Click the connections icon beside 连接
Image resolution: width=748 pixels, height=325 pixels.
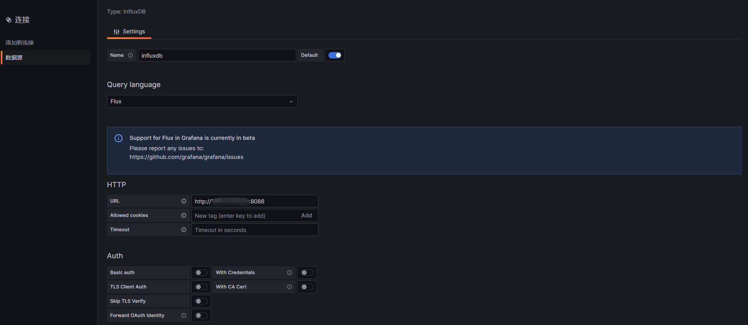(9, 20)
